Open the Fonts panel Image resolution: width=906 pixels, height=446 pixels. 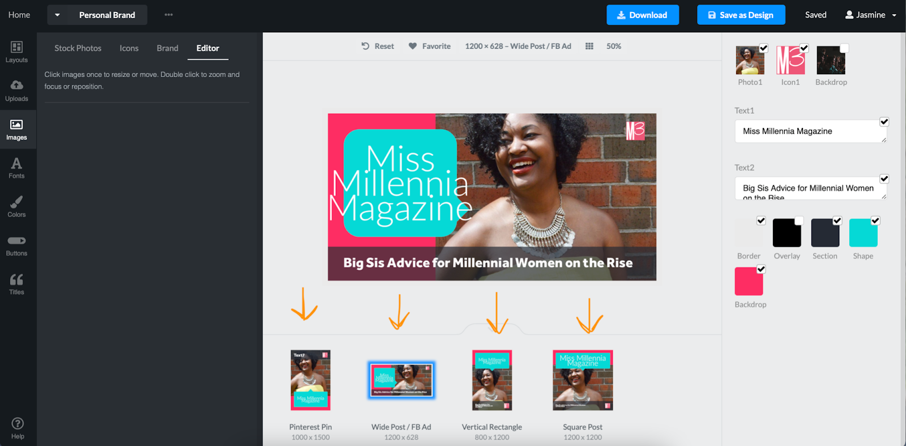click(x=16, y=168)
